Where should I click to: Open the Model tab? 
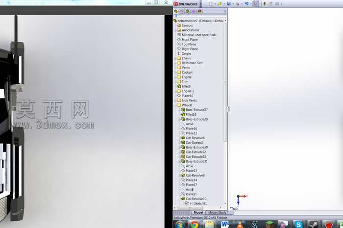198,212
